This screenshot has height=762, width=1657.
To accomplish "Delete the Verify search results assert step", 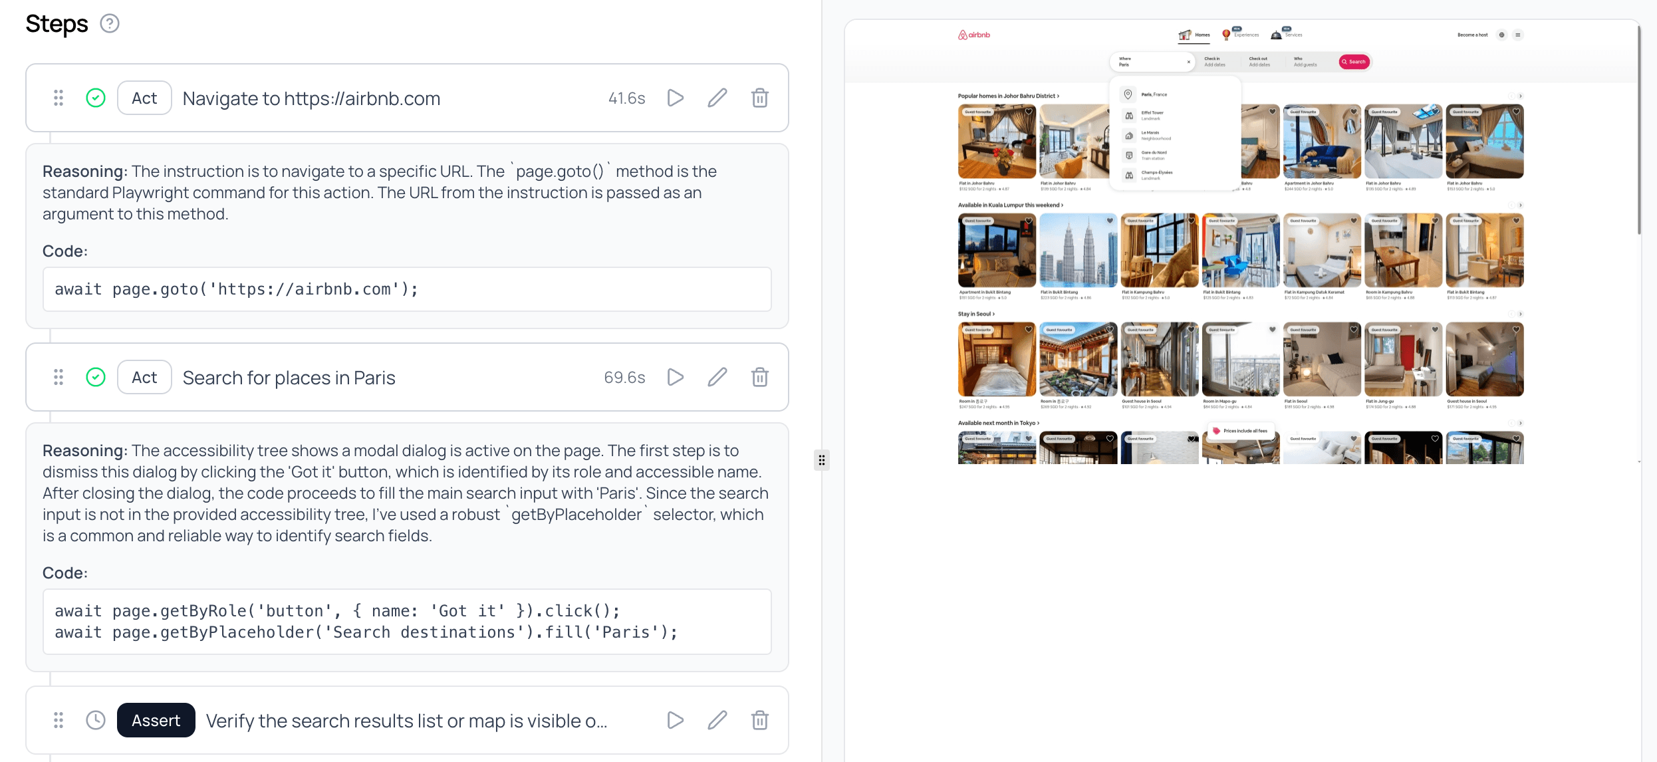I will coord(759,721).
